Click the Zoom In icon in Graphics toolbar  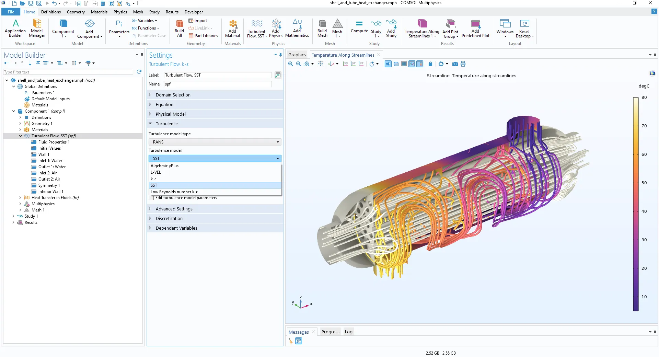pyautogui.click(x=291, y=64)
